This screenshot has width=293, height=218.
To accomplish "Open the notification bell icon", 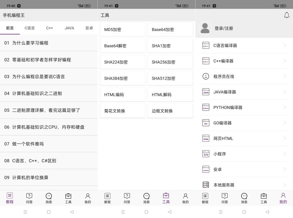I will [286, 15].
